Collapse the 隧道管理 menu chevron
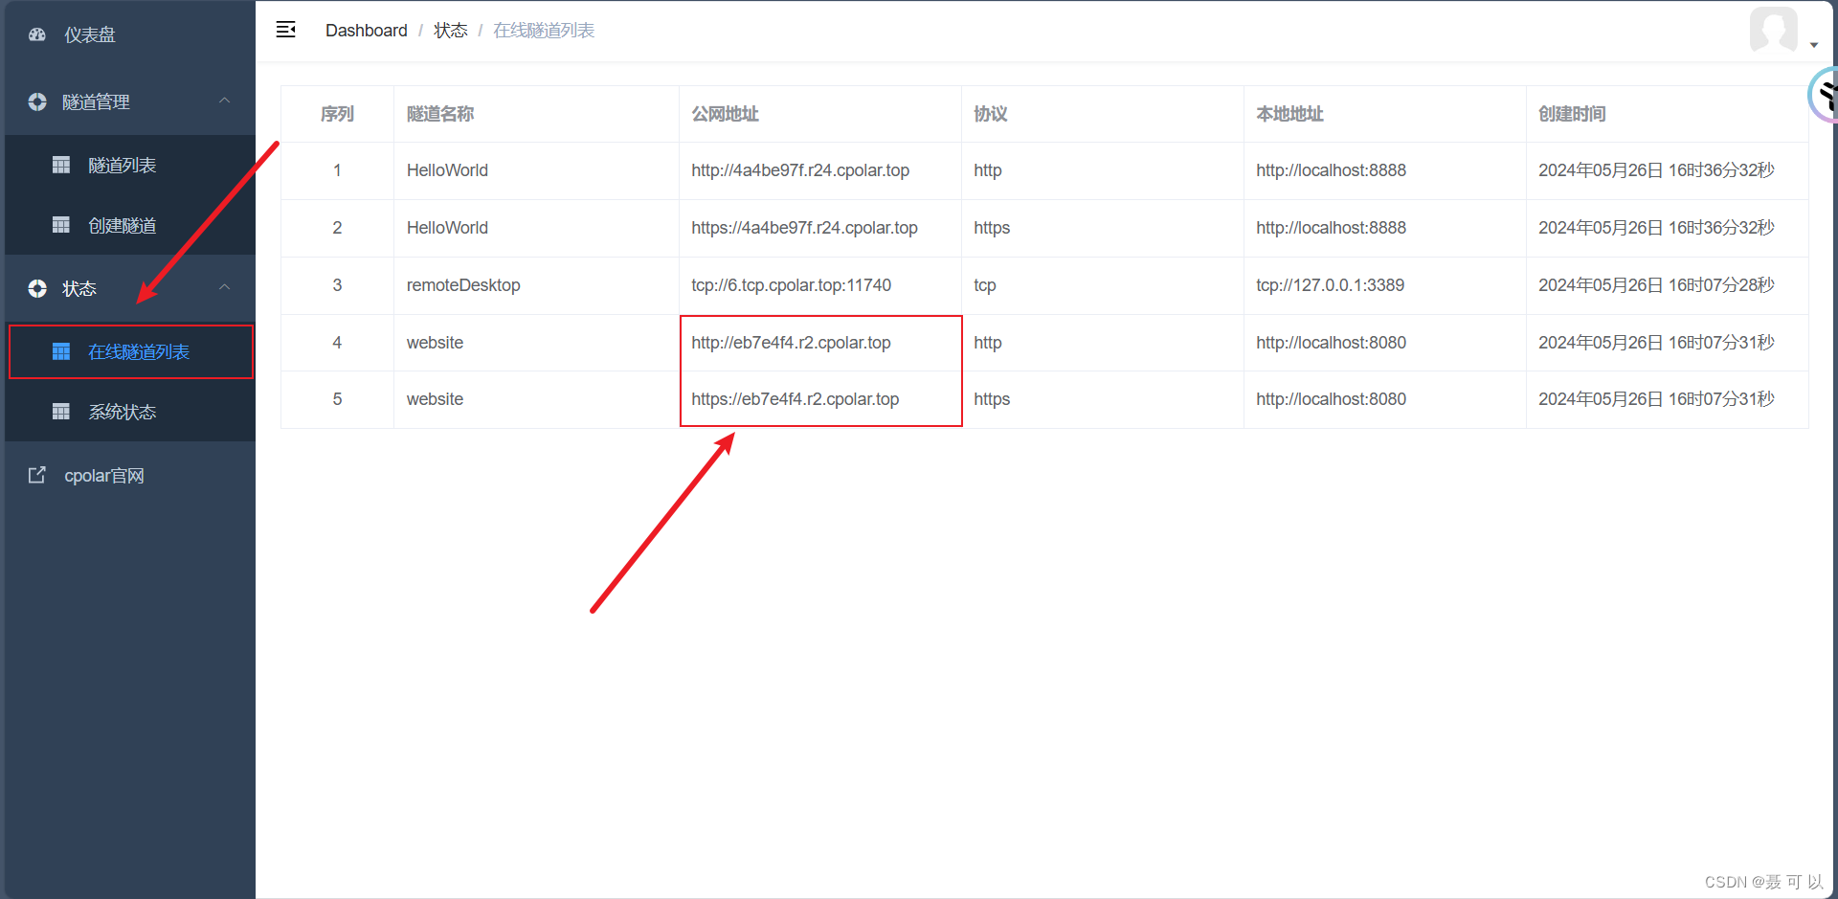Viewport: 1838px width, 899px height. (225, 101)
